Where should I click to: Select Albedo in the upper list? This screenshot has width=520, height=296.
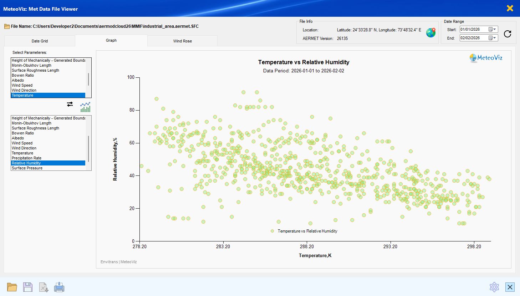(48, 80)
